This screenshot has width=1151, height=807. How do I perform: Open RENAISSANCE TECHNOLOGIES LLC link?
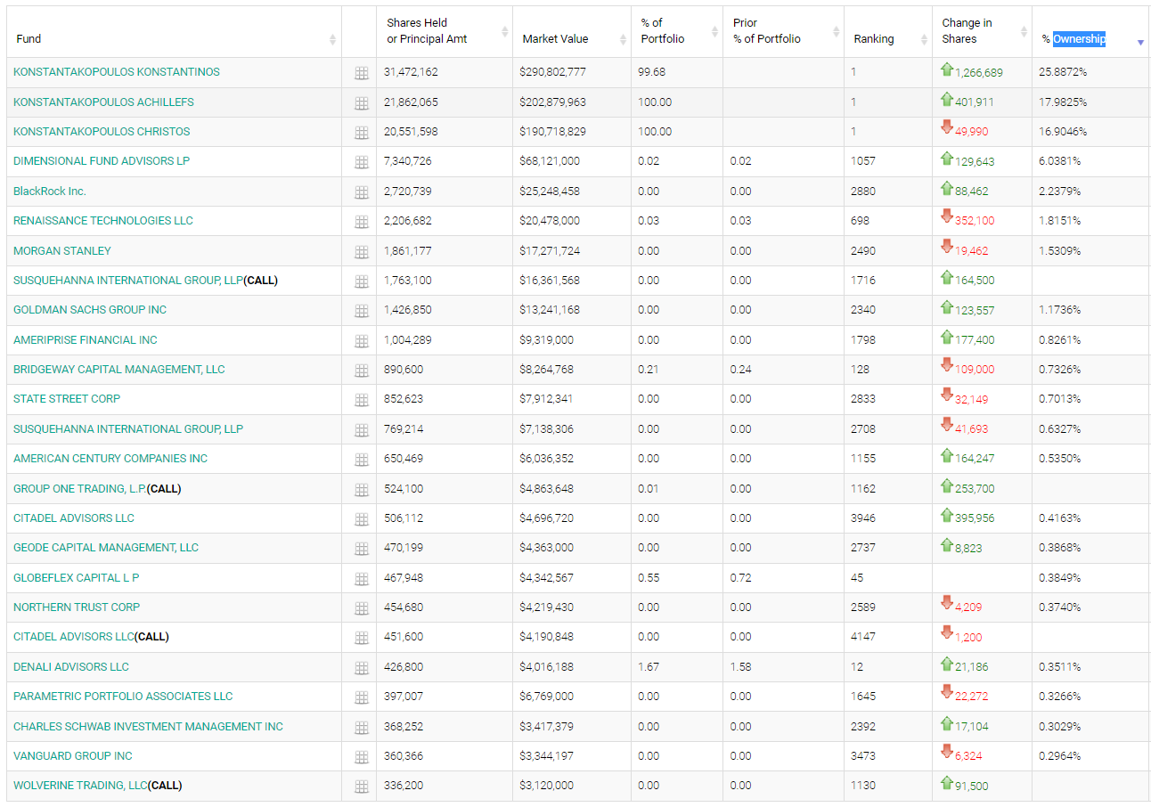[x=103, y=221]
